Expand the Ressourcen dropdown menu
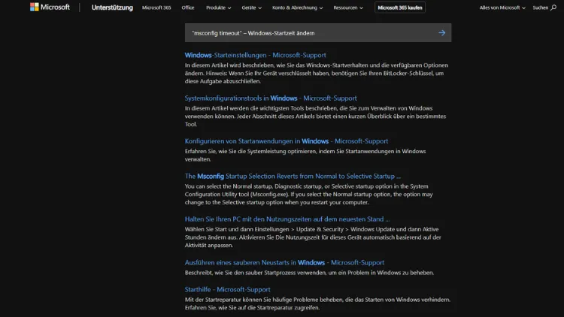 point(348,8)
